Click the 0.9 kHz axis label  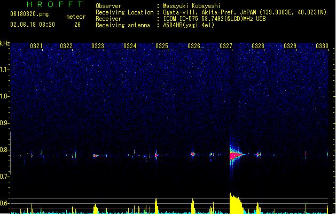tap(5, 123)
